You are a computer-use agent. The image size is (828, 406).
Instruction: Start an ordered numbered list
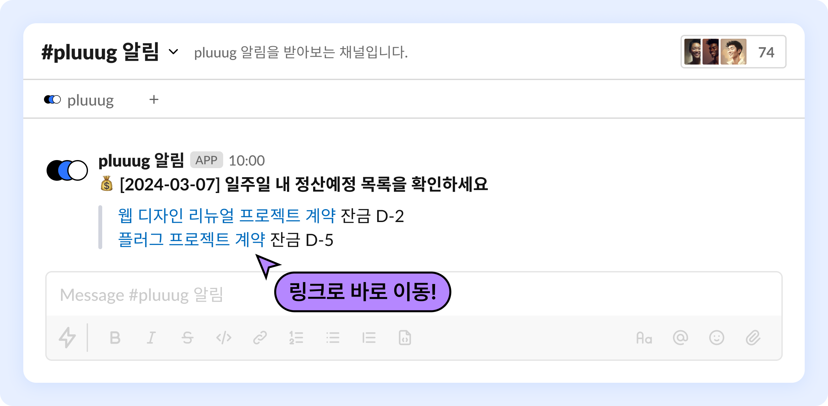pos(296,338)
